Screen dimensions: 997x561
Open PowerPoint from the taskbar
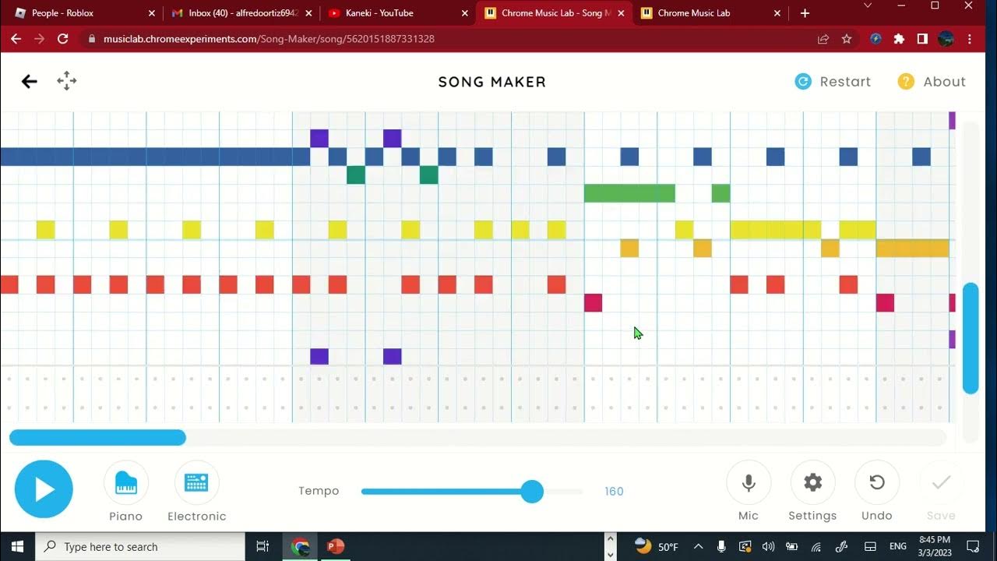pyautogui.click(x=336, y=546)
